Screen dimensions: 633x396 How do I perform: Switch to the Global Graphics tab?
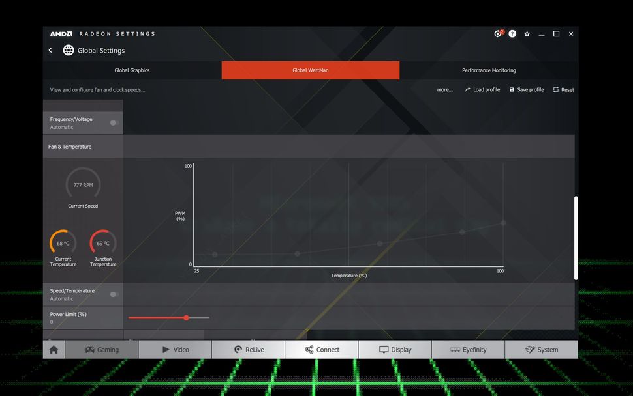pyautogui.click(x=132, y=70)
